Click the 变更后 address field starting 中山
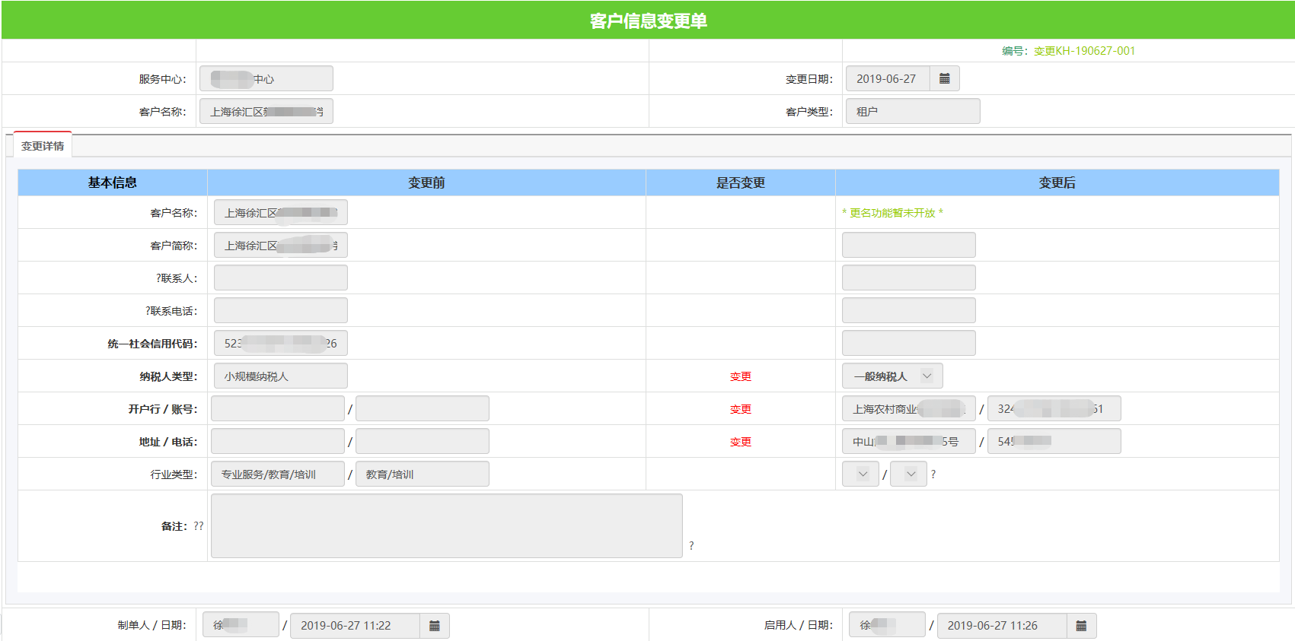 [908, 442]
